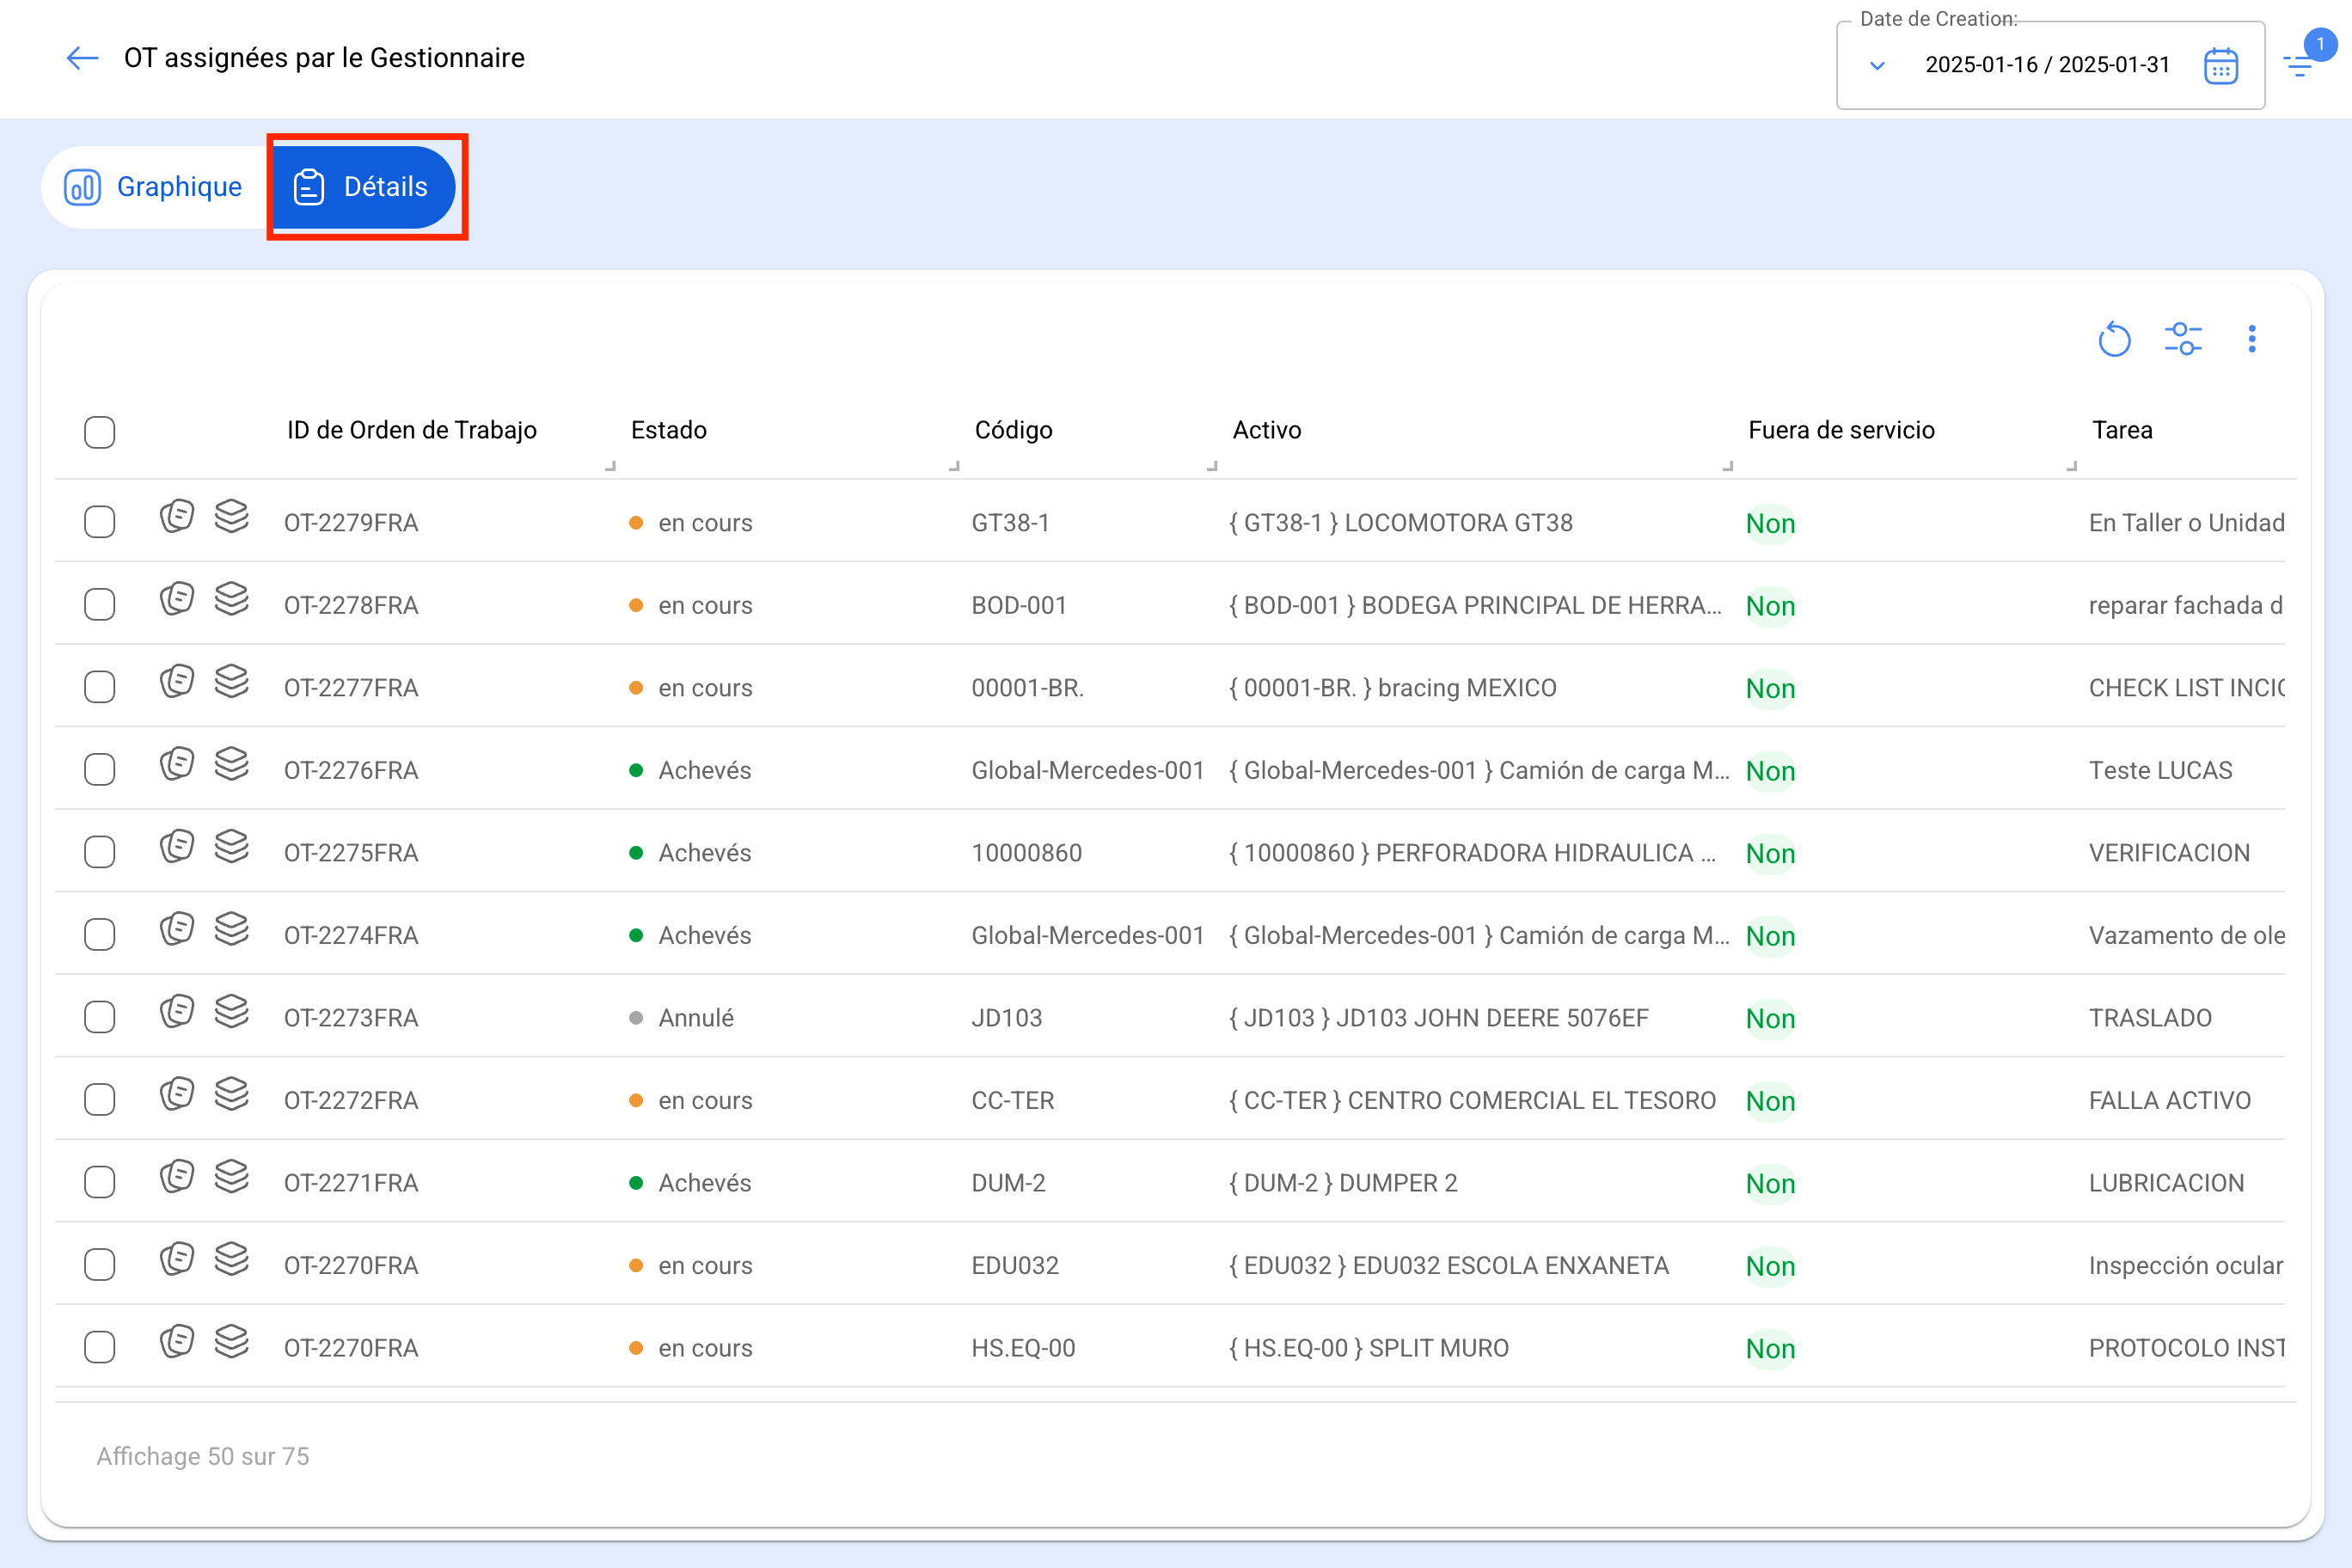Image resolution: width=2352 pixels, height=1568 pixels.
Task: Open notes icon for OT-2273FRA
Action: coord(177,1011)
